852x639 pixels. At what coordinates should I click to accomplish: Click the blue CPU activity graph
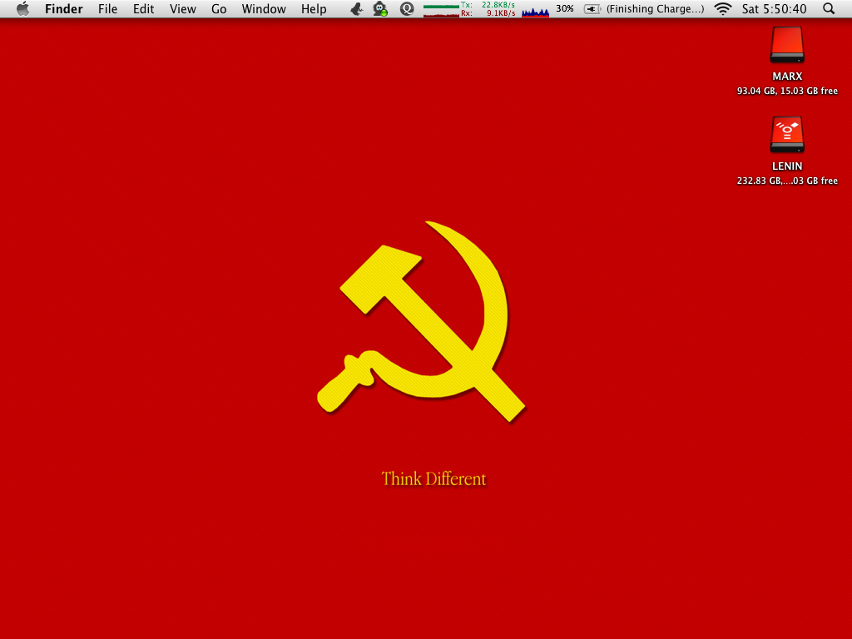click(535, 11)
